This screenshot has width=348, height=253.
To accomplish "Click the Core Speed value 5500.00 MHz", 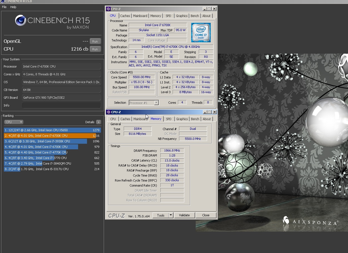I will pyautogui.click(x=142, y=77).
